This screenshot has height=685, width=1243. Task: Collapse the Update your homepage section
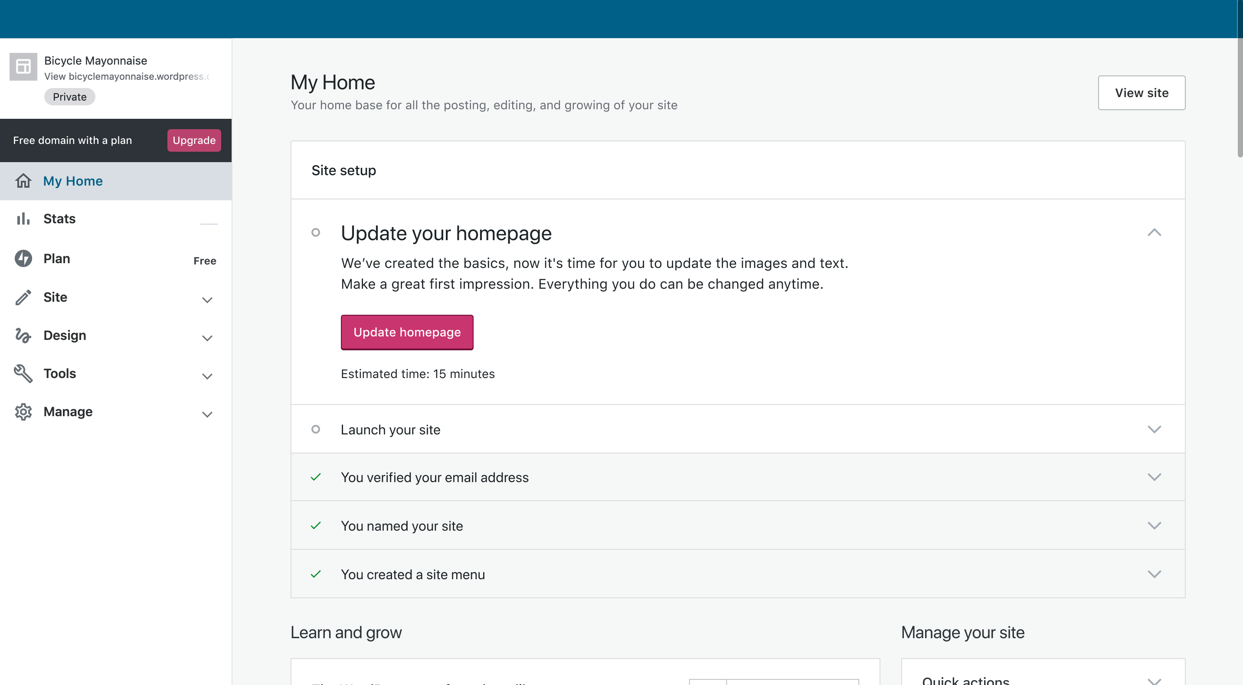(1154, 232)
